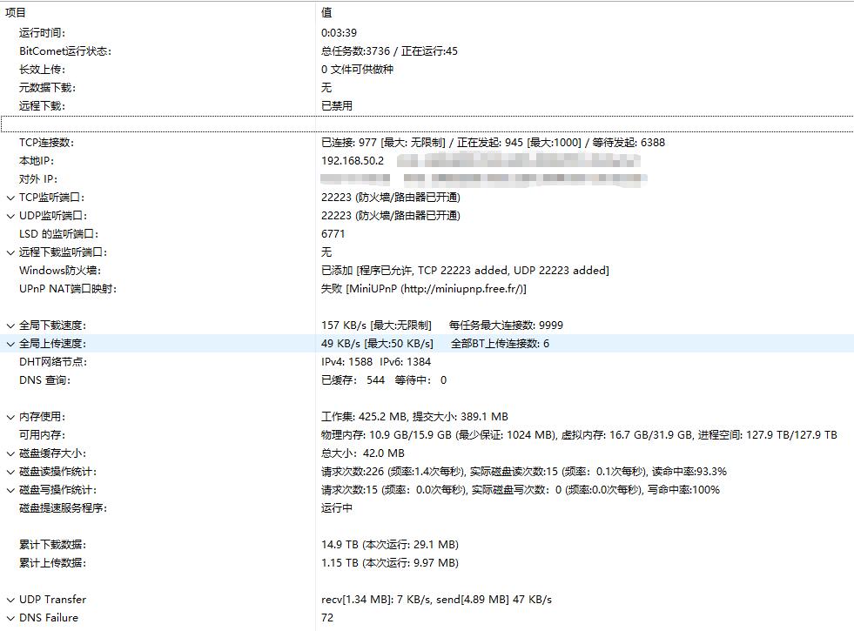Select the 累计下载数据 label
The width and height of the screenshot is (854, 631).
pos(53,545)
